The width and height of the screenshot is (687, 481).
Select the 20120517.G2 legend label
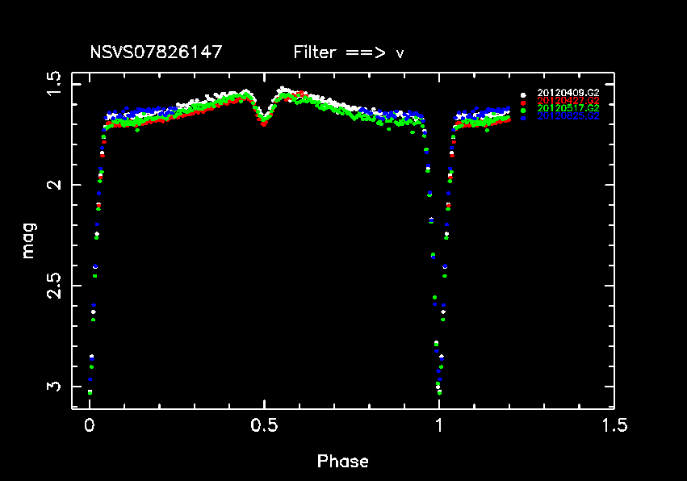(x=568, y=108)
